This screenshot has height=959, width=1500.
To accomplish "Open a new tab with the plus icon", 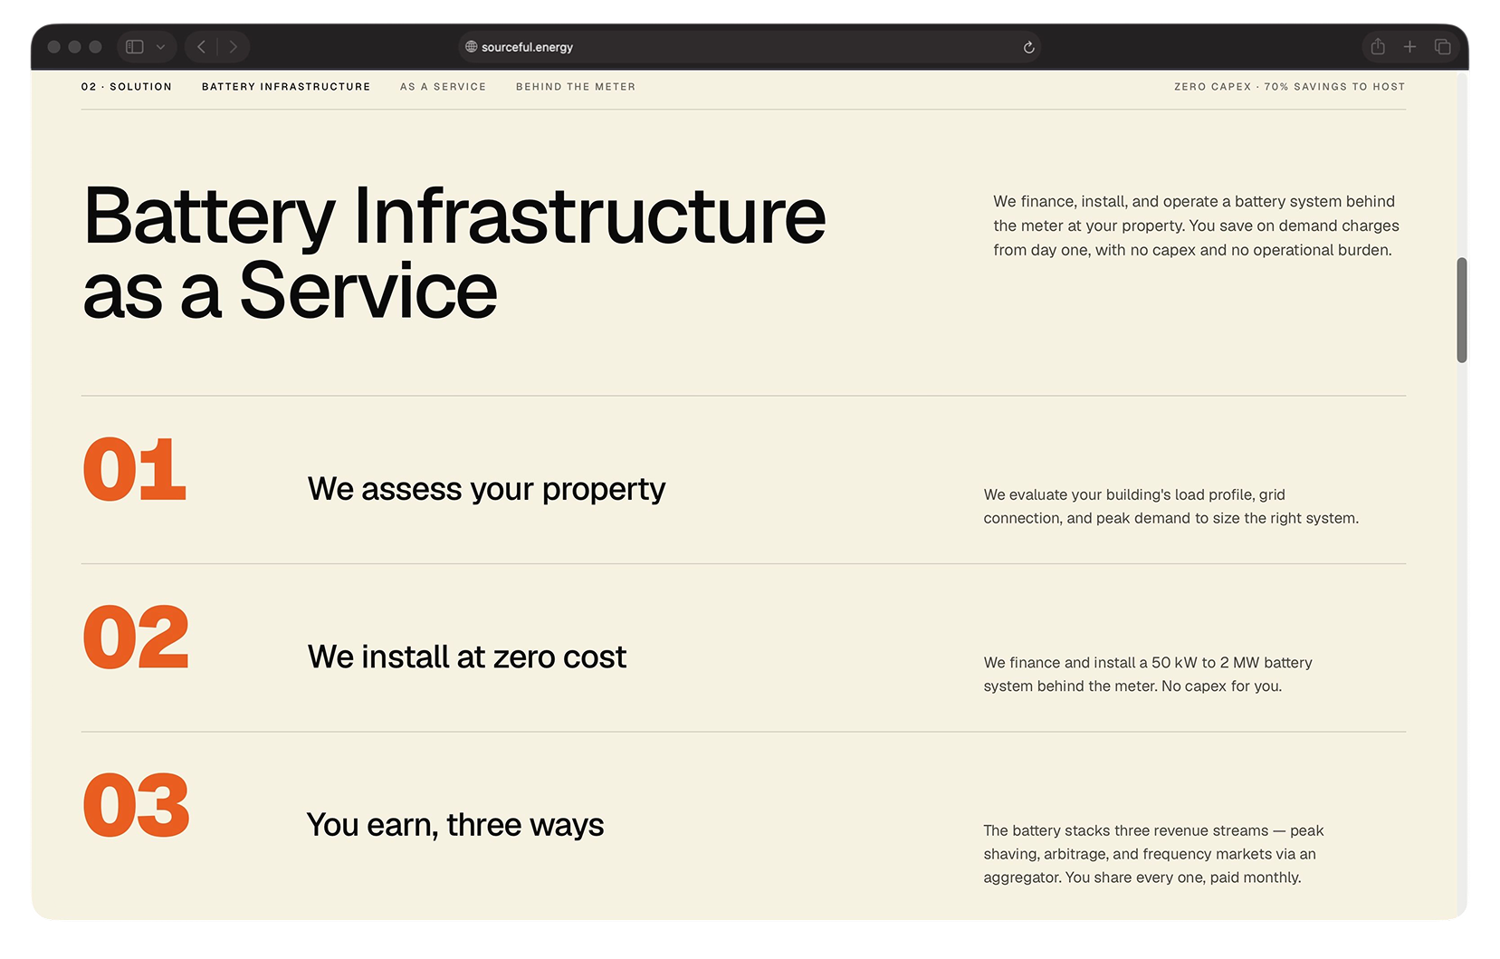I will (x=1409, y=46).
